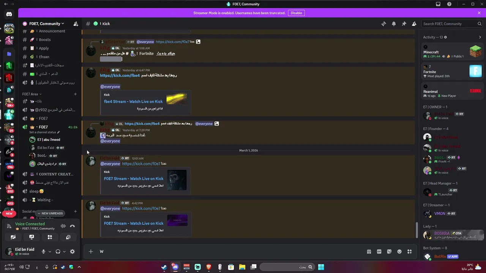Toggle the member list icon
The height and width of the screenshot is (273, 486).
[414, 24]
